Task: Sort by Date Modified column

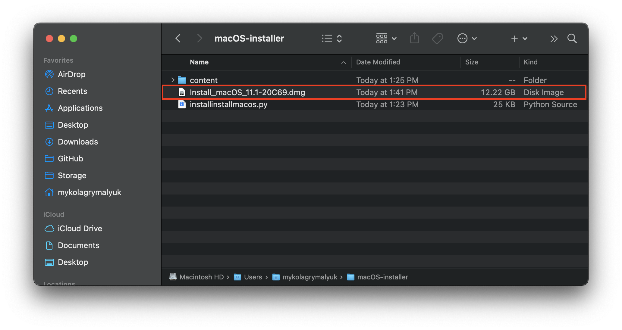Action: pyautogui.click(x=378, y=62)
